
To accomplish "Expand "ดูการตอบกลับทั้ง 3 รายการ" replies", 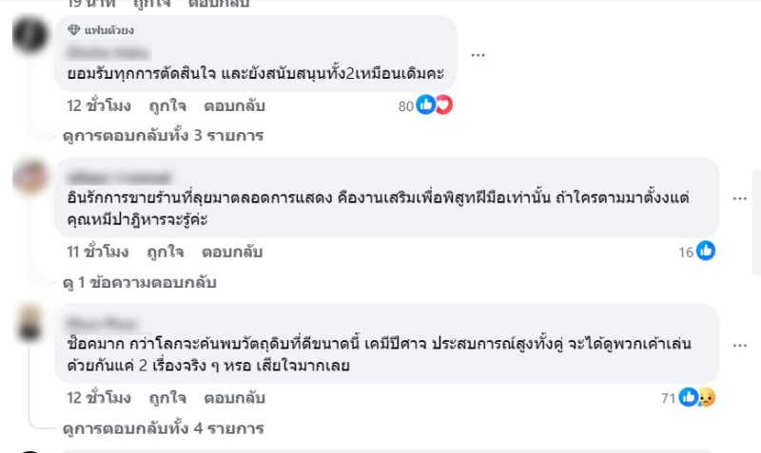I will click(x=164, y=136).
